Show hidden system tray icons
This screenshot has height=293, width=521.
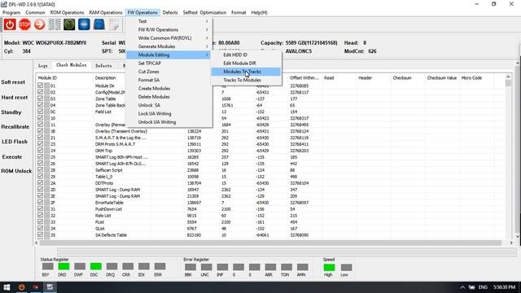[462, 287]
